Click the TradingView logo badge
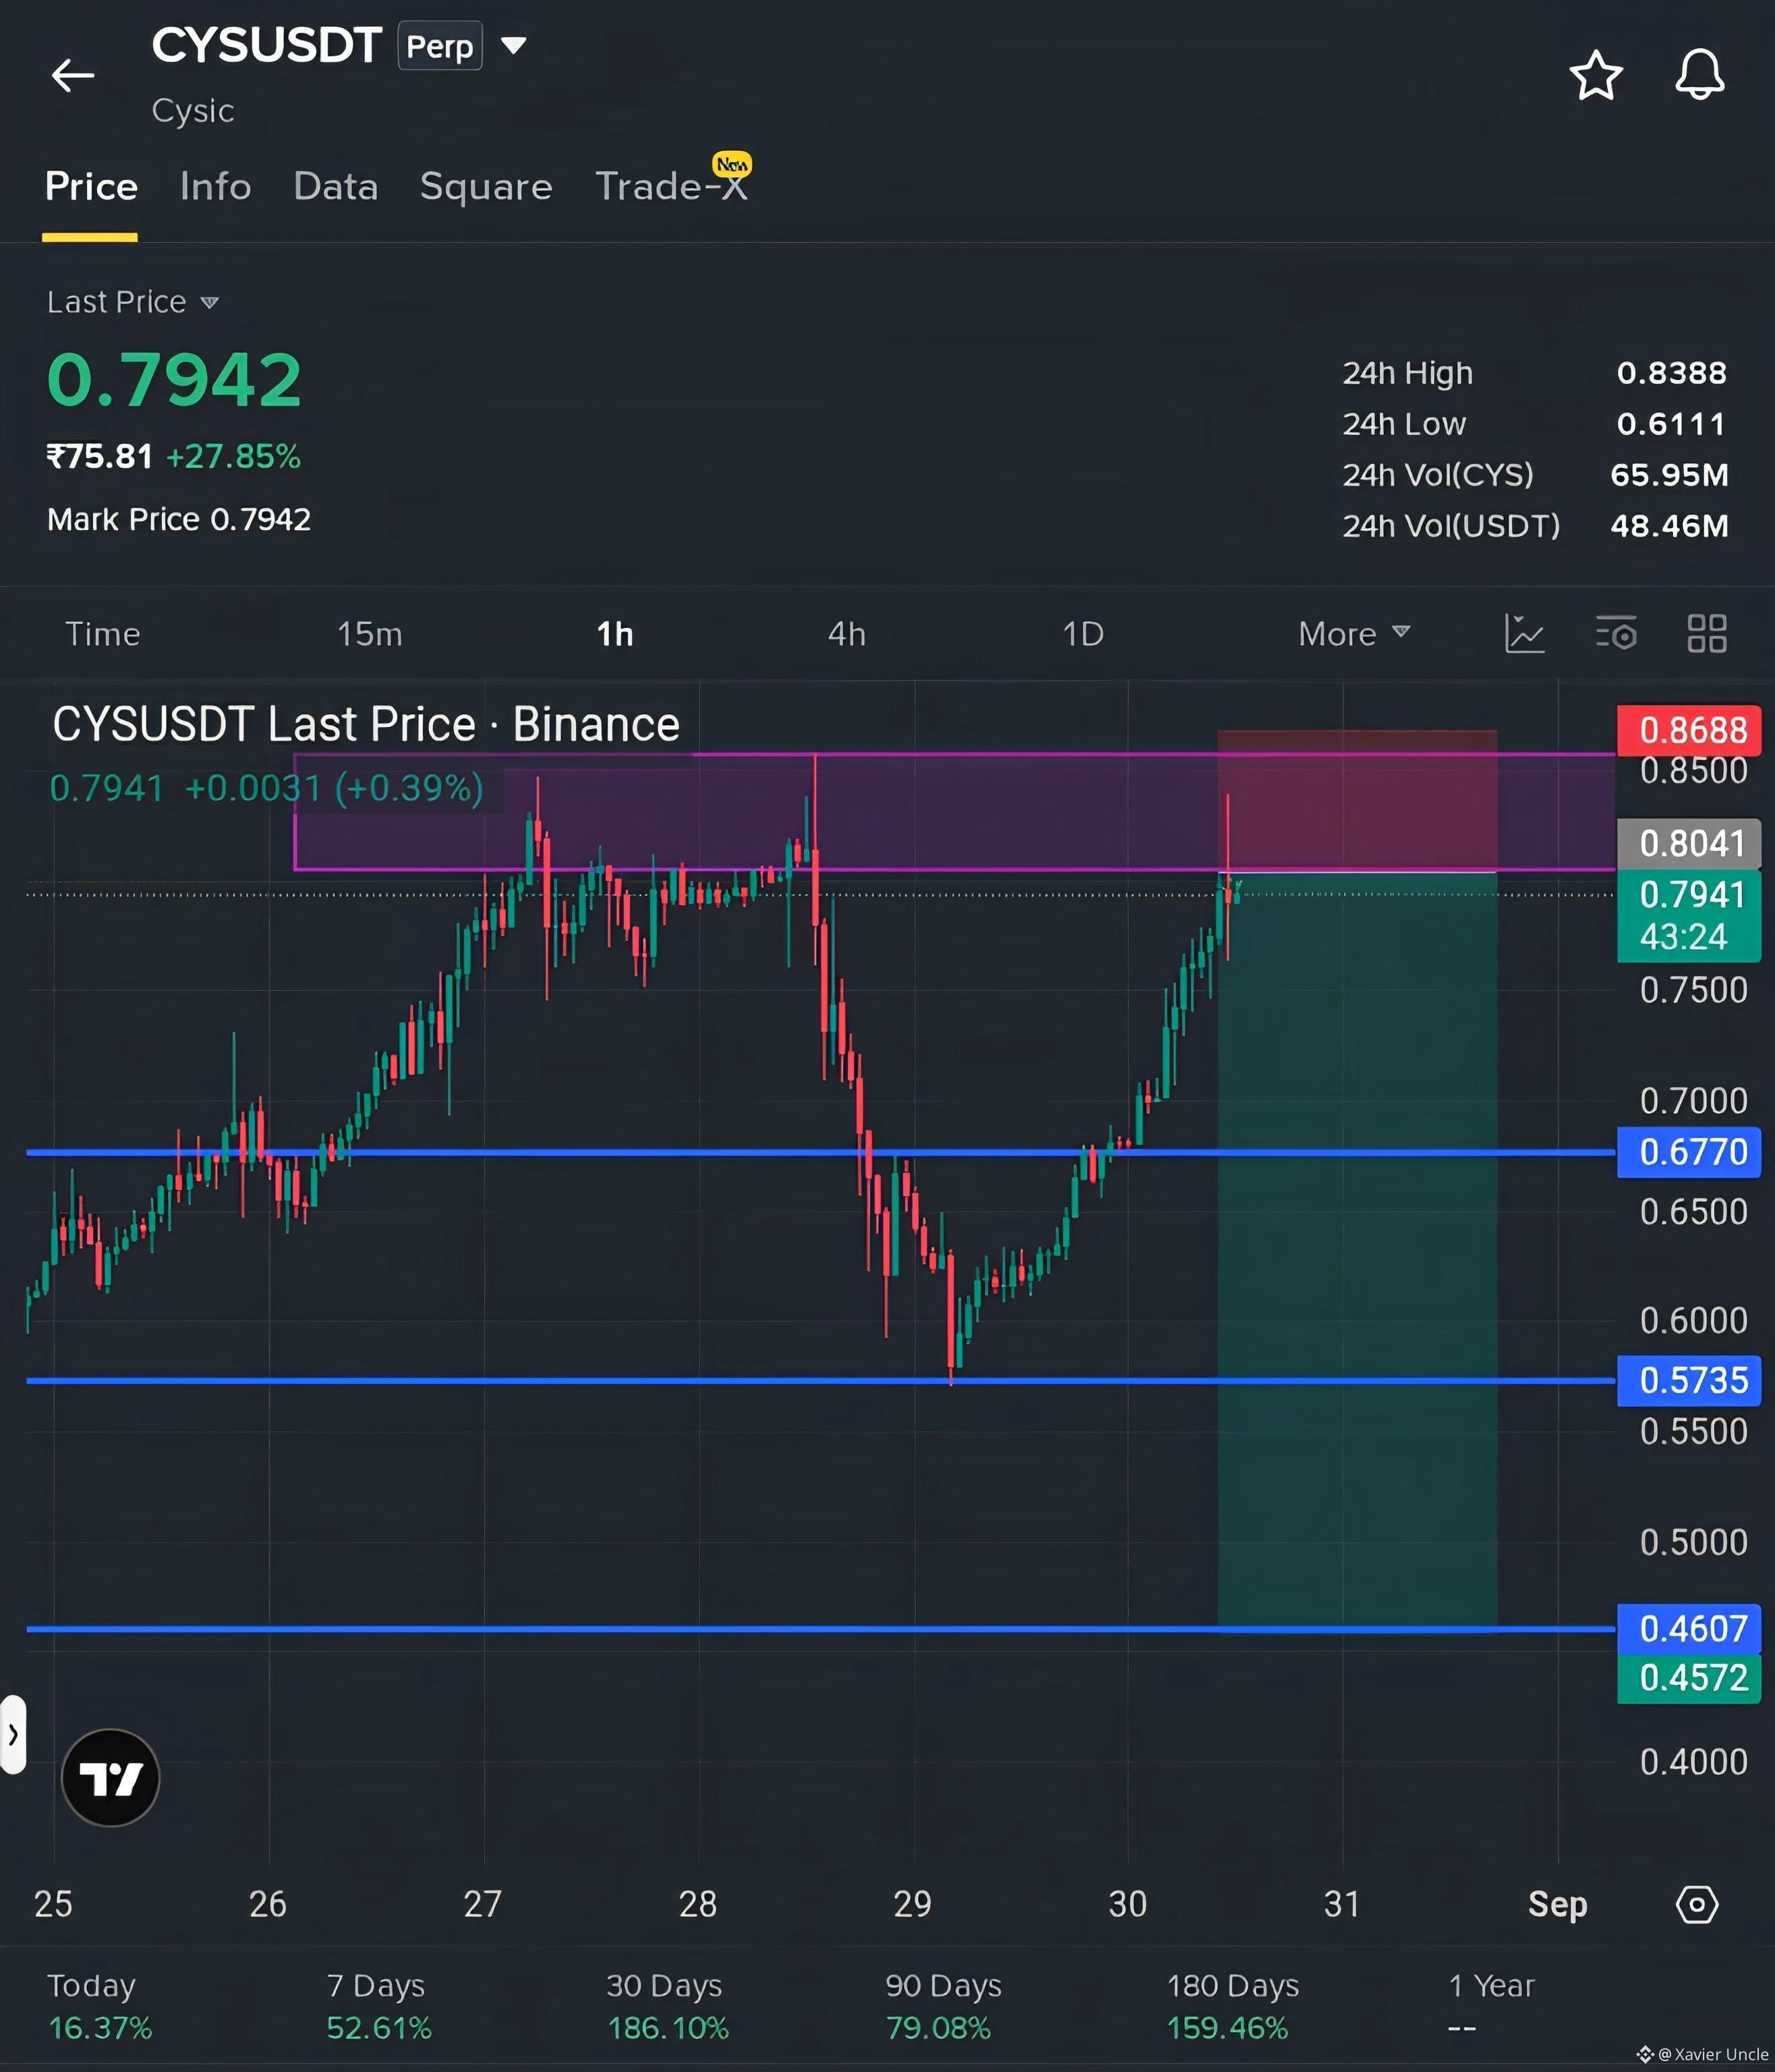1775x2072 pixels. coord(111,1778)
